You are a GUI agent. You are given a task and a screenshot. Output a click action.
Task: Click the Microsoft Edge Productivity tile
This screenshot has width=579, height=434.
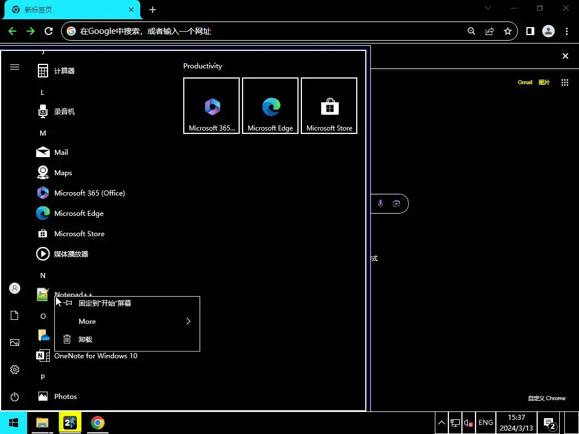[270, 106]
